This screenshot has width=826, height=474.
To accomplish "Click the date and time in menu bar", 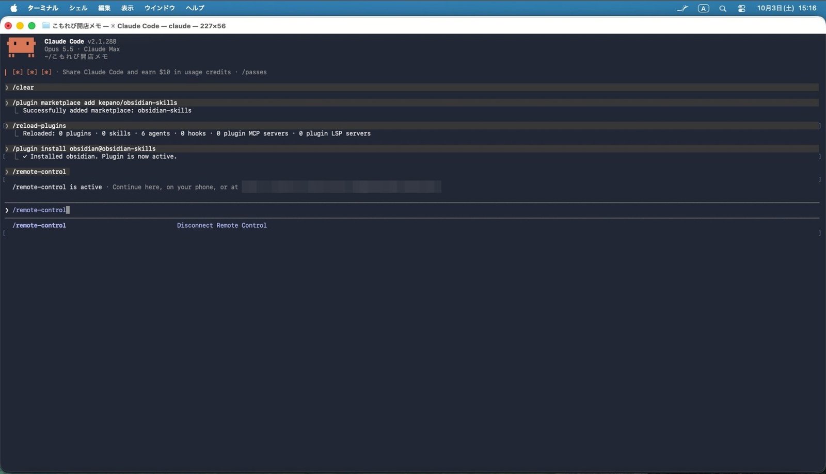I will click(787, 8).
